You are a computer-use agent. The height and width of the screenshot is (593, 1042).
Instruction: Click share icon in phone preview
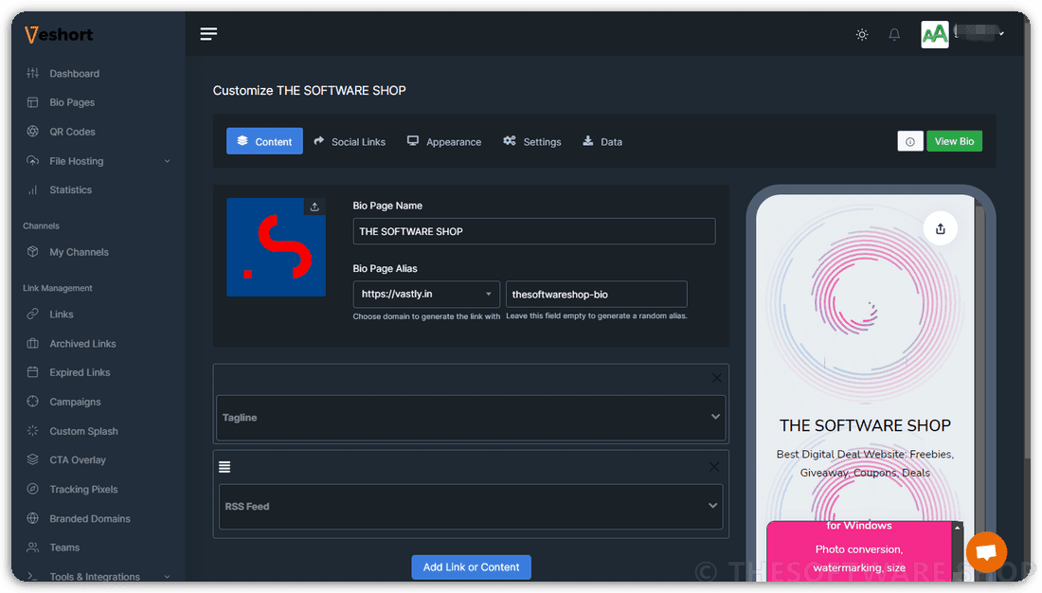[x=941, y=228]
